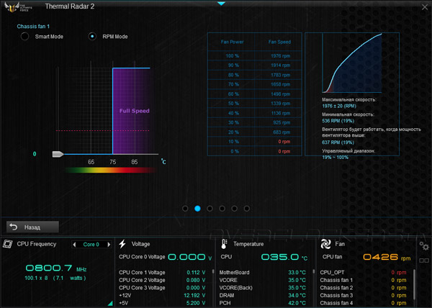432x308 pixels.
Task: Click the 925 rpm fan speed value
Action: click(x=282, y=122)
